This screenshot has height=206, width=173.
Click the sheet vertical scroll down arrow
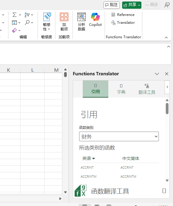click(65, 192)
